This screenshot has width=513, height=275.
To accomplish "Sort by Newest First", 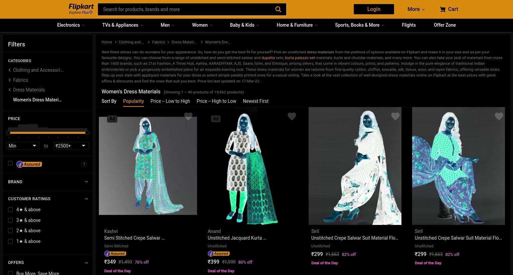I will 255,101.
